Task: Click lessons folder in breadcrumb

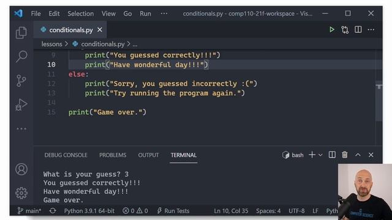Action: click(x=51, y=44)
